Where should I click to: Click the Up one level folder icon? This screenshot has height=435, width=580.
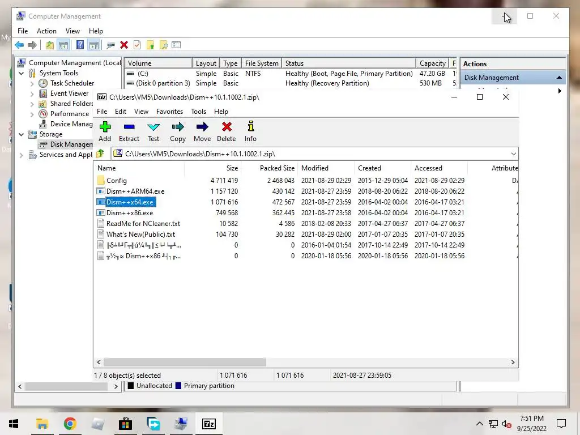(x=50, y=45)
